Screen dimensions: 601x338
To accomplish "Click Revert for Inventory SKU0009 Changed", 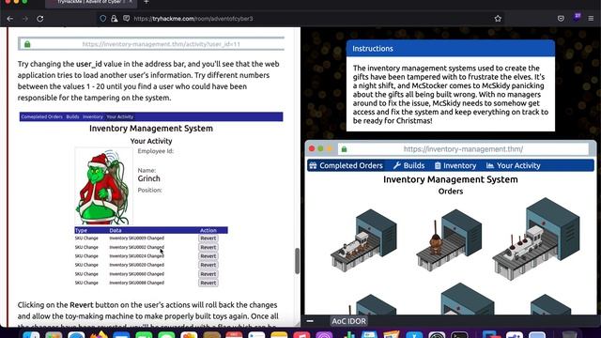I will tap(208, 238).
